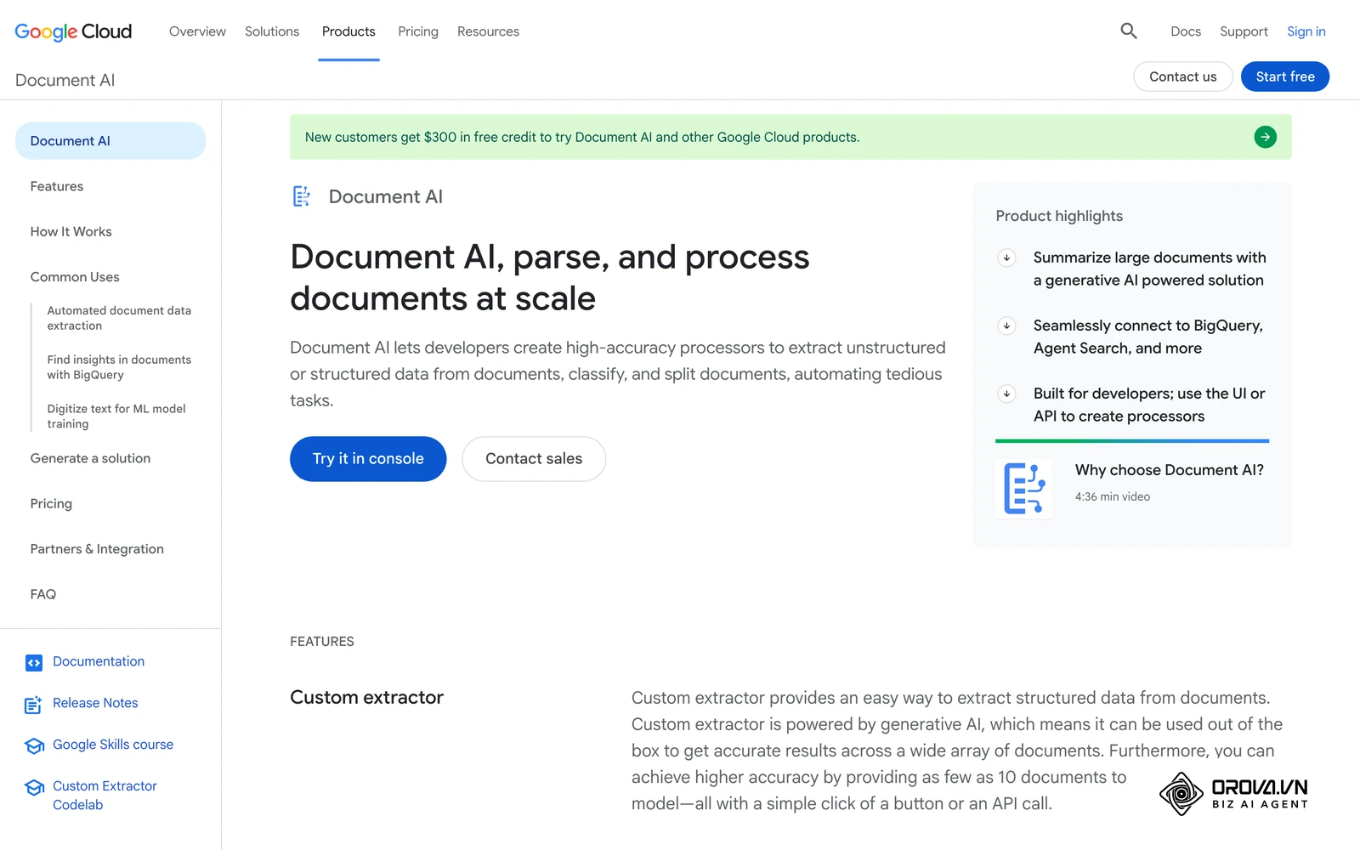Click the Contact sales button
The width and height of the screenshot is (1360, 850).
pos(534,459)
